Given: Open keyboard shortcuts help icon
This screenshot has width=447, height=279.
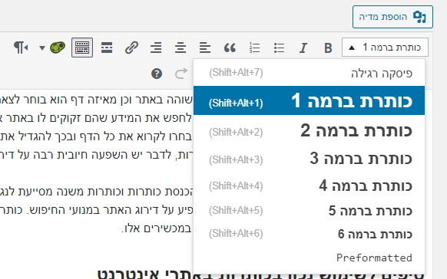Looking at the screenshot, I should click(x=157, y=74).
